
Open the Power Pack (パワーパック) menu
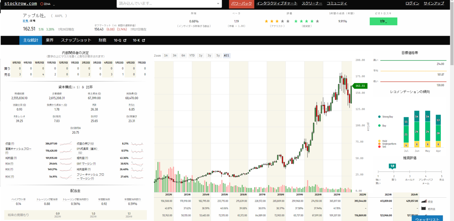click(241, 3)
